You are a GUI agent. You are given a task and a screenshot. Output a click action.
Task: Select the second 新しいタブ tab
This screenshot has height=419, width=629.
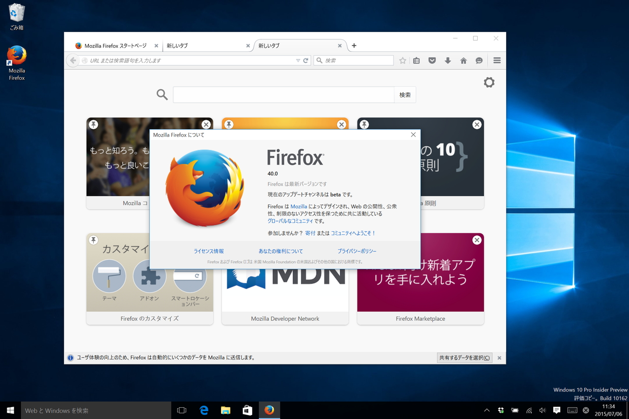click(295, 45)
